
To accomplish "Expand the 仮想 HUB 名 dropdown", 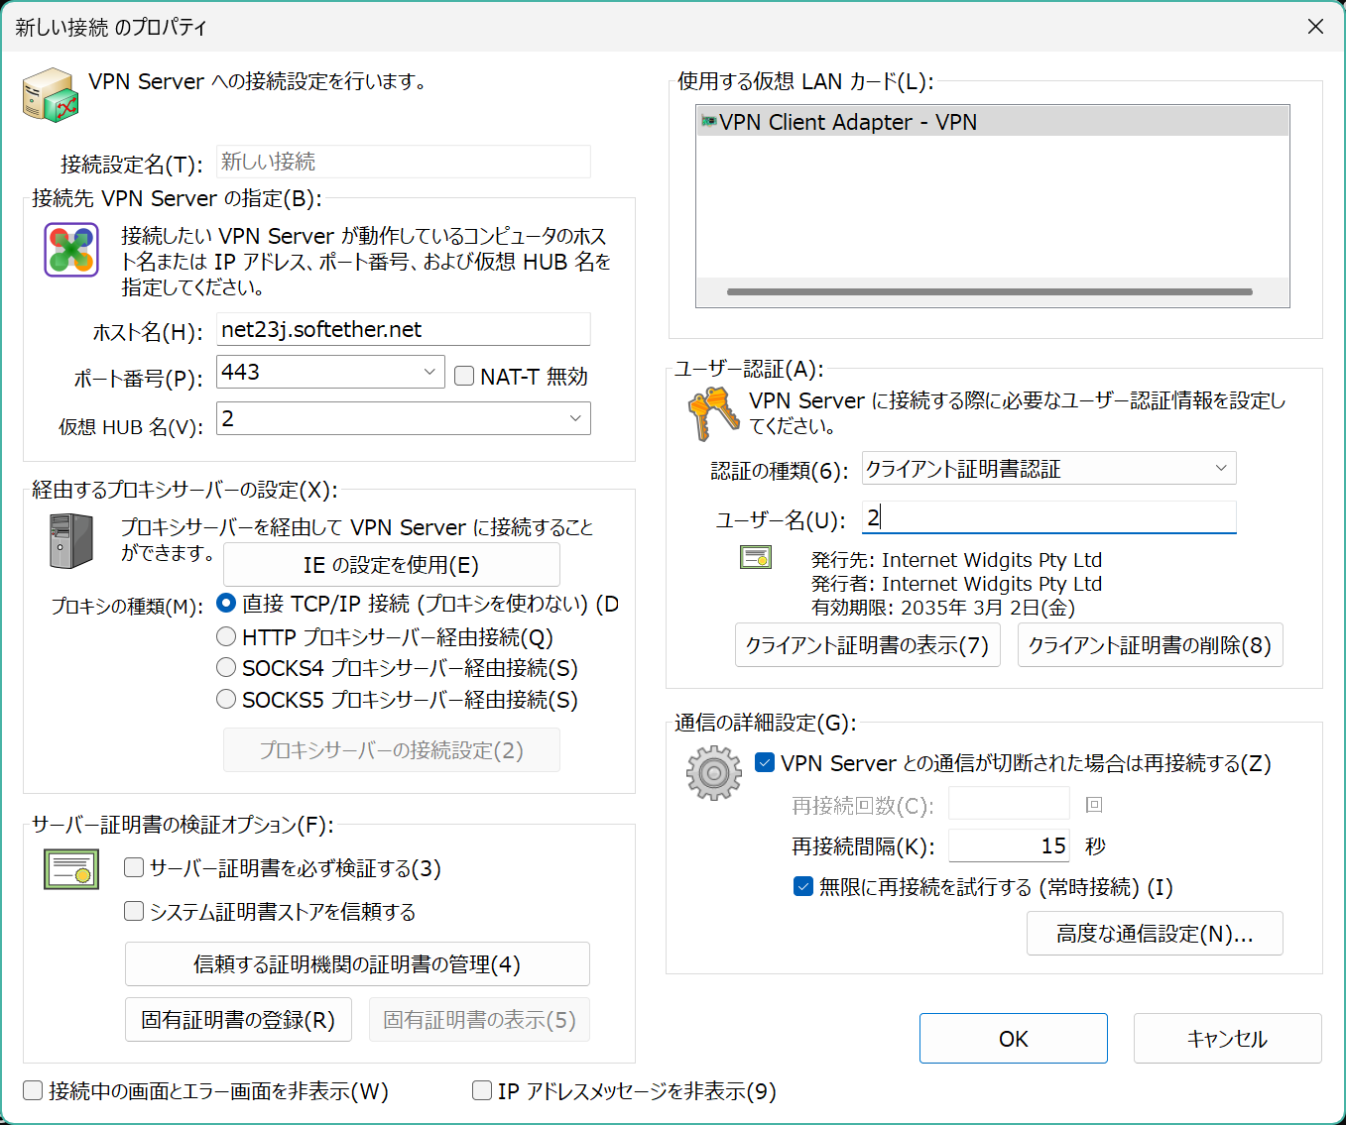I will [x=575, y=418].
